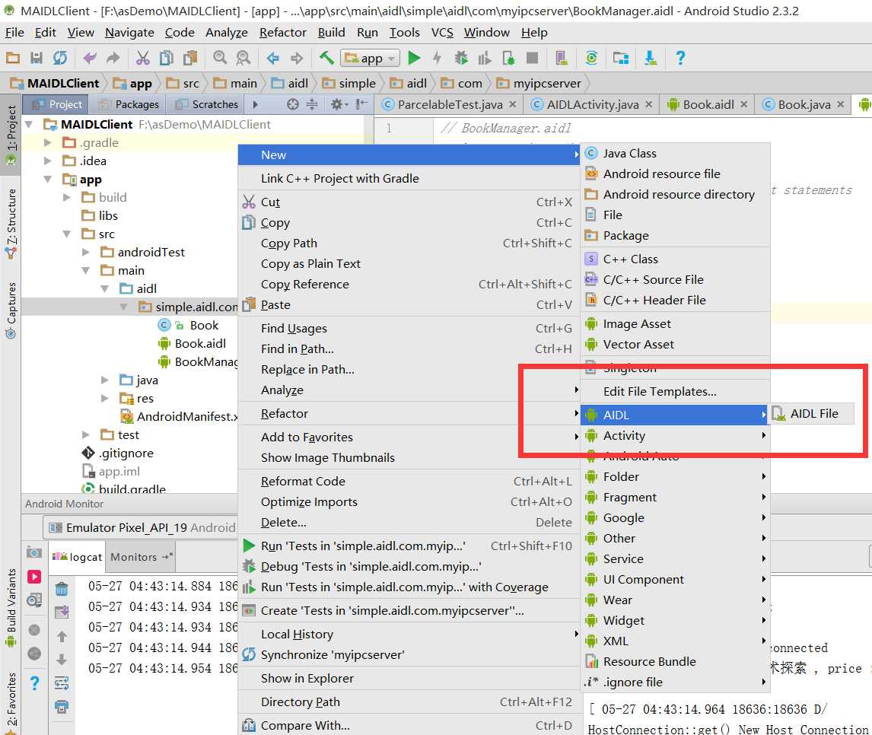
Task: Open Project Structure toolbar icon
Action: tap(621, 58)
